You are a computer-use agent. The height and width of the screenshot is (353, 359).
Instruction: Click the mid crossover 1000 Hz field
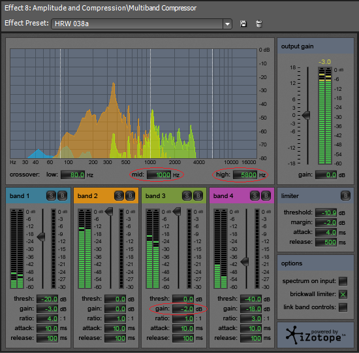(159, 175)
